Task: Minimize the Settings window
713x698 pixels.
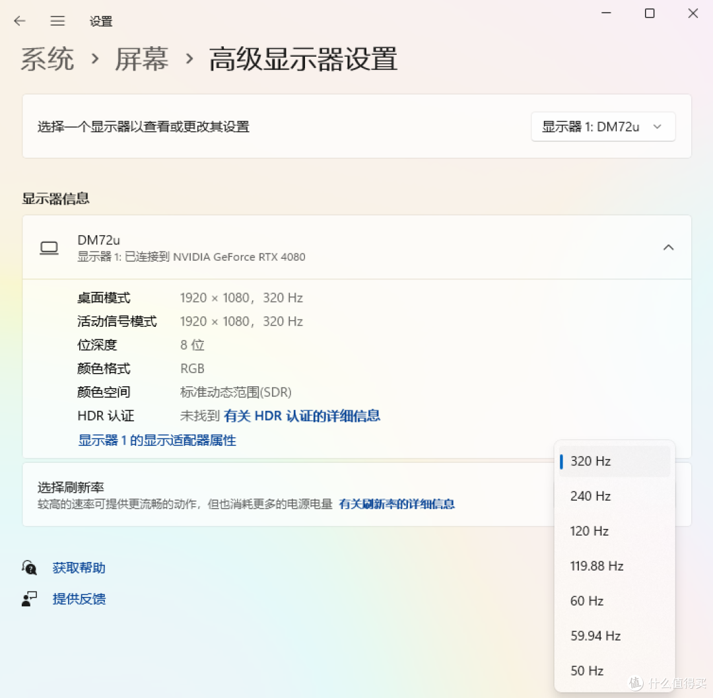Action: pyautogui.click(x=606, y=13)
